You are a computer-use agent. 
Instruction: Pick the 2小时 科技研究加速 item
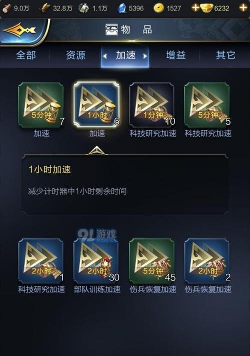[x=41, y=261]
